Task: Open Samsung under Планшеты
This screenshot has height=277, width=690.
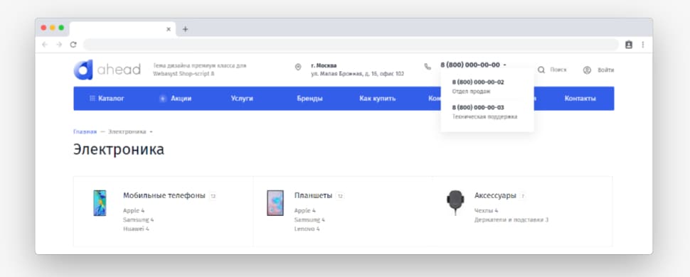Action: (x=310, y=220)
